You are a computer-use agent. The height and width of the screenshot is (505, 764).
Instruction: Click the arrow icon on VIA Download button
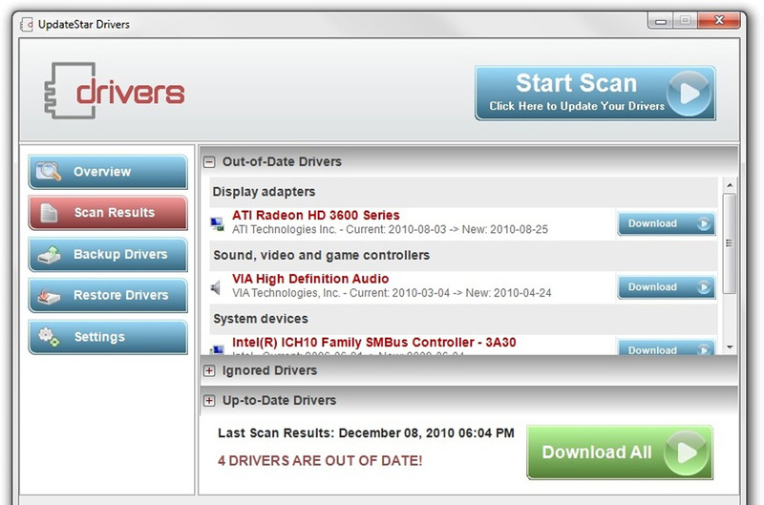[x=703, y=287]
